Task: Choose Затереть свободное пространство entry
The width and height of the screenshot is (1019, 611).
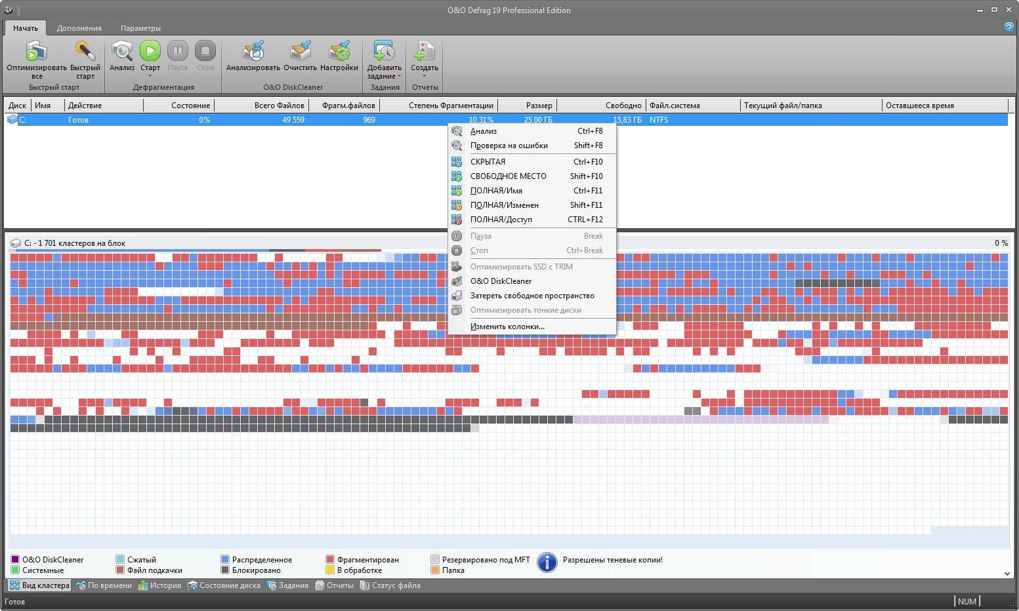Action: tap(532, 296)
